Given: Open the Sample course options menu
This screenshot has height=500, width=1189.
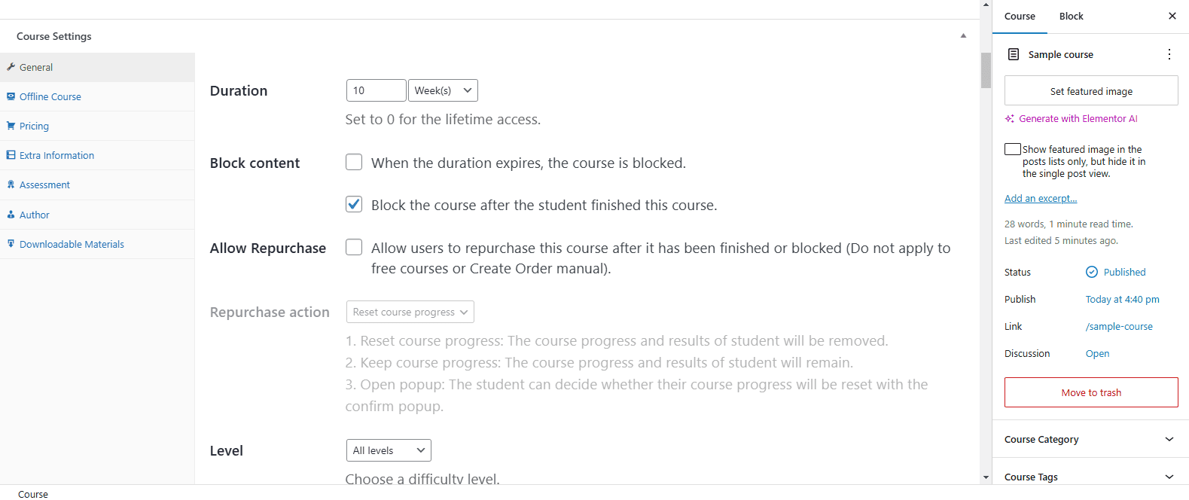Looking at the screenshot, I should tap(1169, 54).
